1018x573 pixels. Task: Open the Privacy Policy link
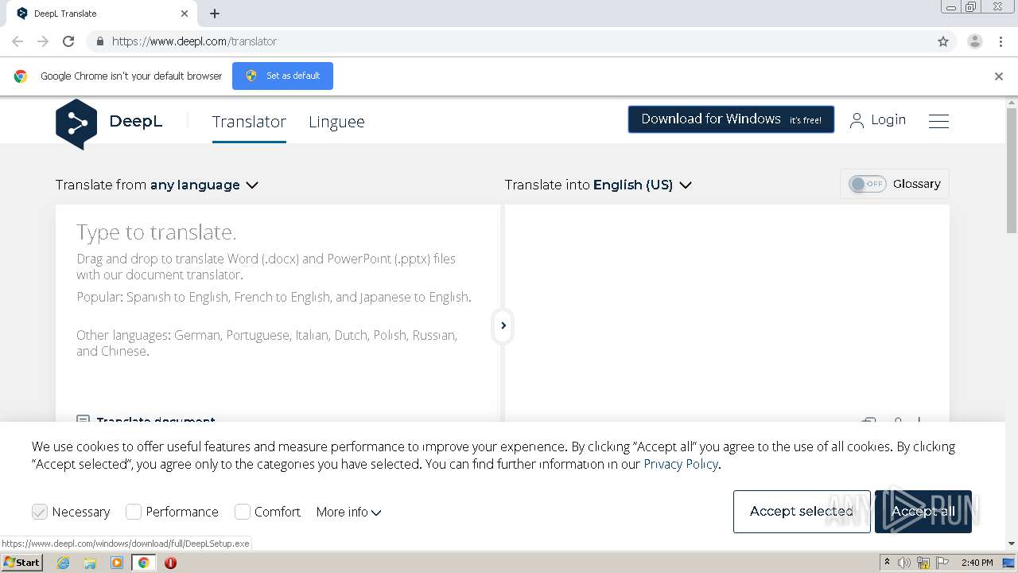point(681,464)
